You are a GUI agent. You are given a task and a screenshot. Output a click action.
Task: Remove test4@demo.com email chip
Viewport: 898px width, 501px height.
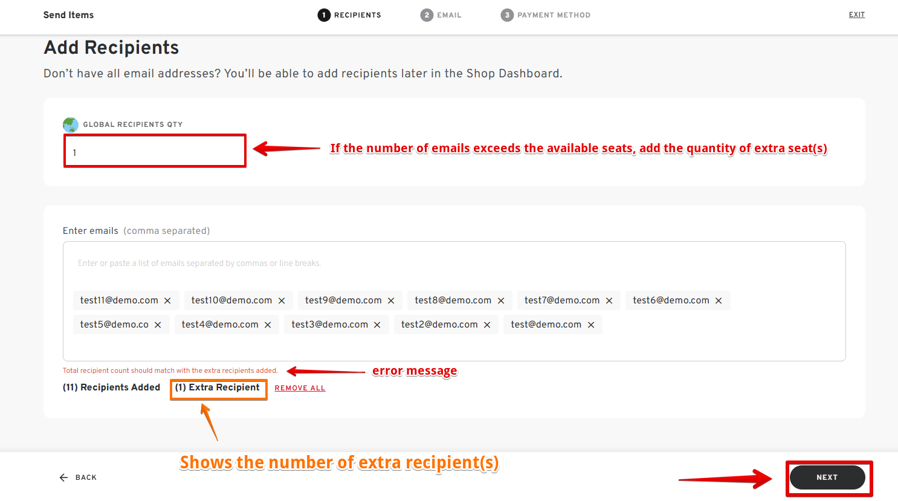coord(268,325)
